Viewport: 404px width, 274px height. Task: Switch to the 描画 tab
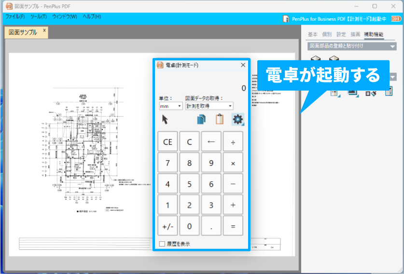pyautogui.click(x=355, y=34)
